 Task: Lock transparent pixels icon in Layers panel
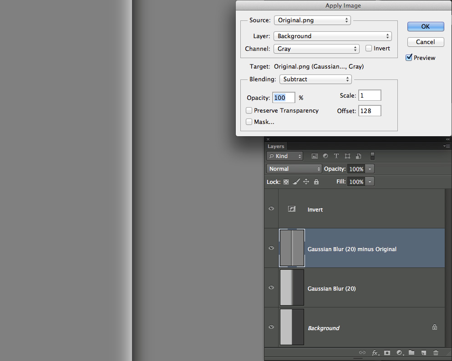click(x=286, y=182)
